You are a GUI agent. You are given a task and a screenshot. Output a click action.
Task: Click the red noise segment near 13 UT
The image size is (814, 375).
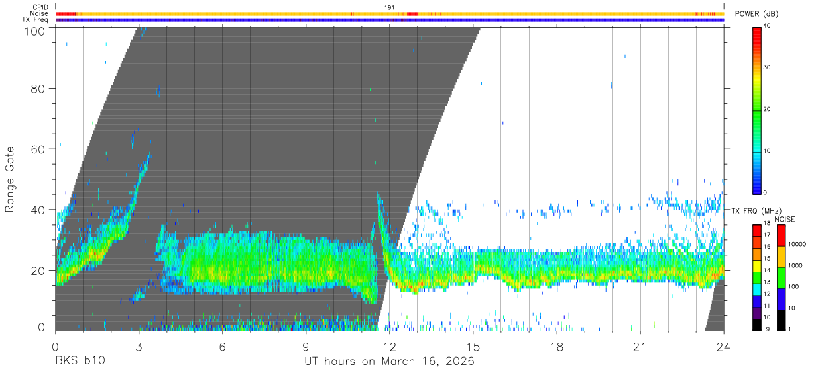point(412,13)
